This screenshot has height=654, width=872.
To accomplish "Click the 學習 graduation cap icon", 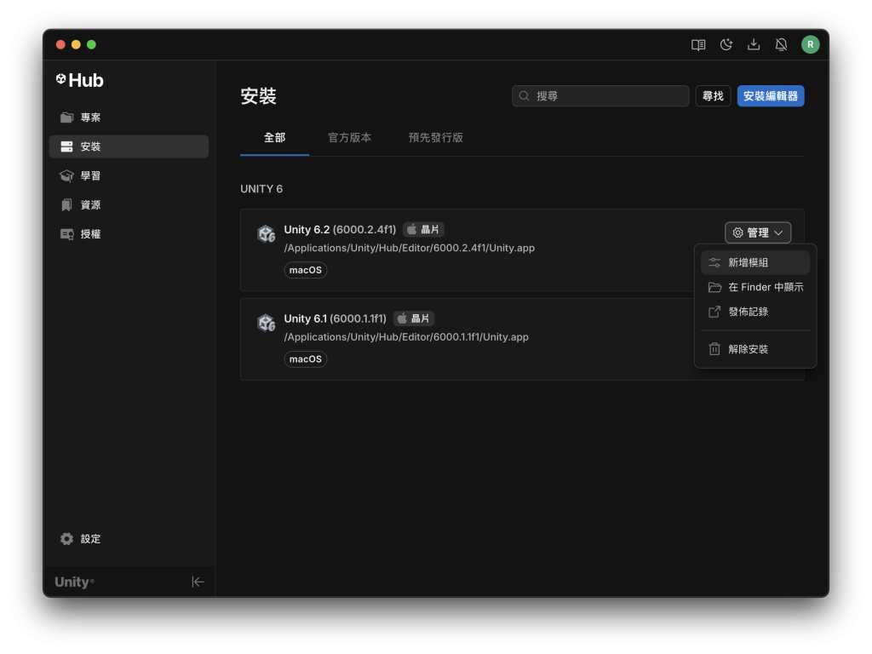I will tap(66, 175).
